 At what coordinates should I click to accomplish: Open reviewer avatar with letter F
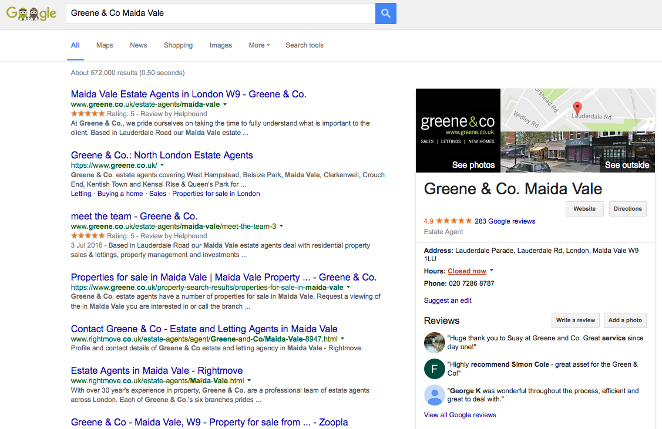coord(435,369)
